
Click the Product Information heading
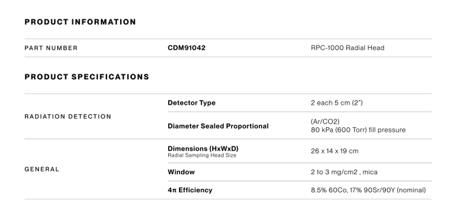[x=80, y=22]
